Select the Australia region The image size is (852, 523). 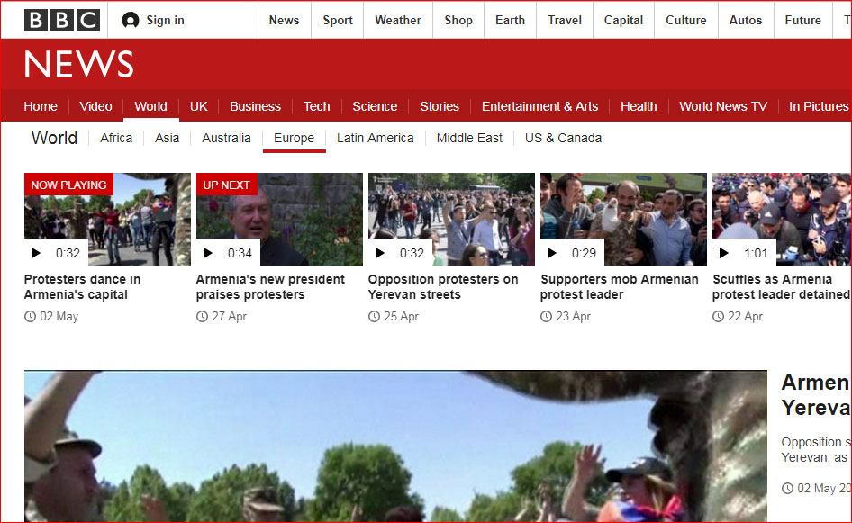tap(227, 138)
